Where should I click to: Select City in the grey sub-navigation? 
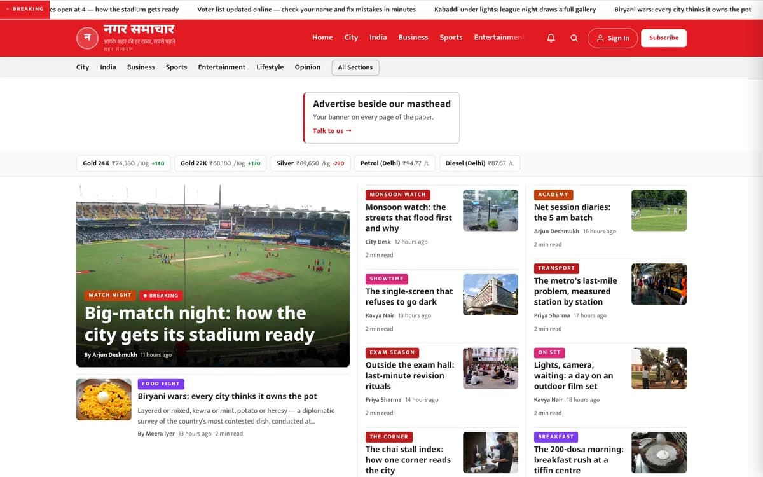[x=83, y=67]
